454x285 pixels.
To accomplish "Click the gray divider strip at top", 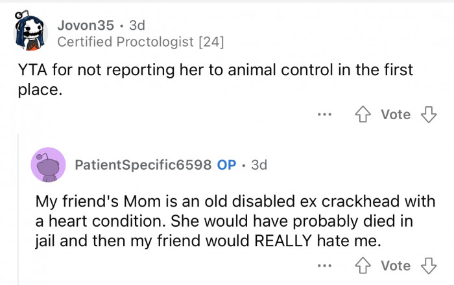I will pyautogui.click(x=227, y=1).
